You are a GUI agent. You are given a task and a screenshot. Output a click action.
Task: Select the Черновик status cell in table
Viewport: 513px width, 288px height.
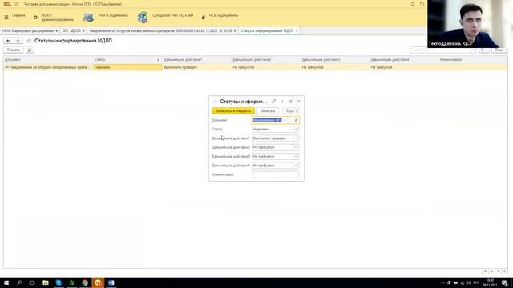[x=127, y=67]
